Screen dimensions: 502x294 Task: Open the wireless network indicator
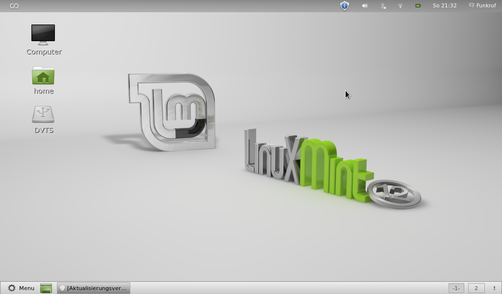[400, 6]
